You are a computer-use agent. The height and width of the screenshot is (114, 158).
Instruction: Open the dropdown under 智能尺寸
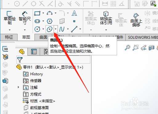pos(25,30)
